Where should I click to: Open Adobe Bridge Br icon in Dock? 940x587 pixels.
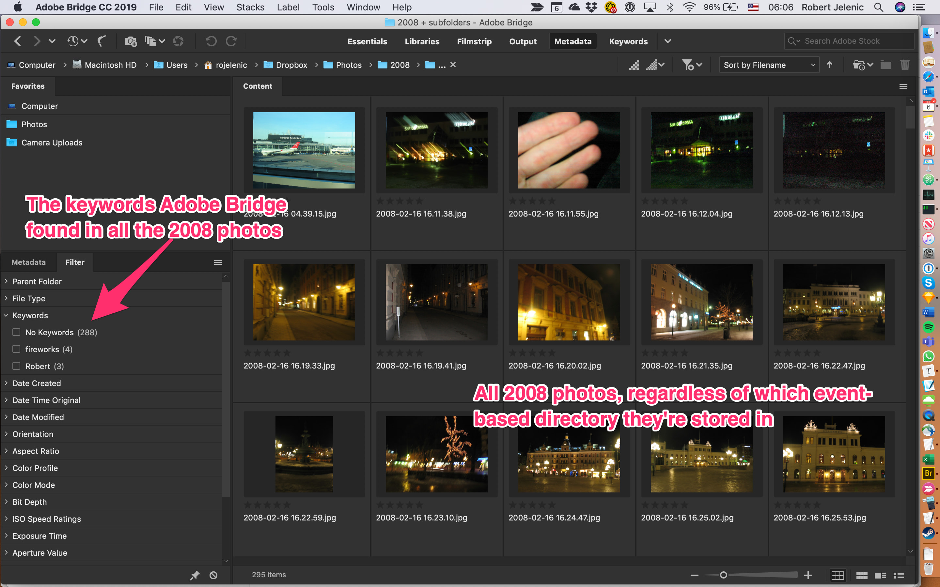(x=928, y=473)
